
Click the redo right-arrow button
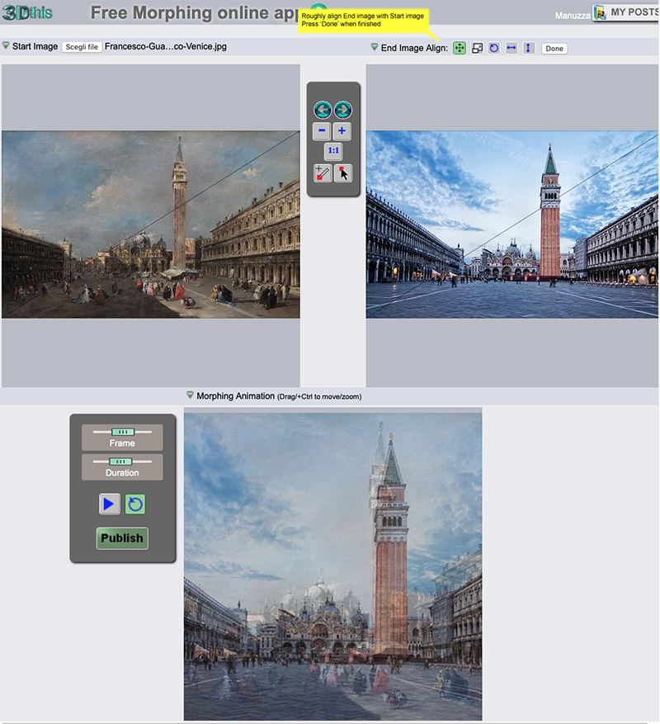343,110
